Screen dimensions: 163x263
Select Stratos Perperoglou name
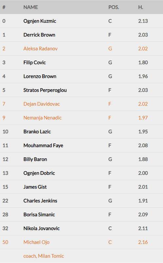coord(45,90)
